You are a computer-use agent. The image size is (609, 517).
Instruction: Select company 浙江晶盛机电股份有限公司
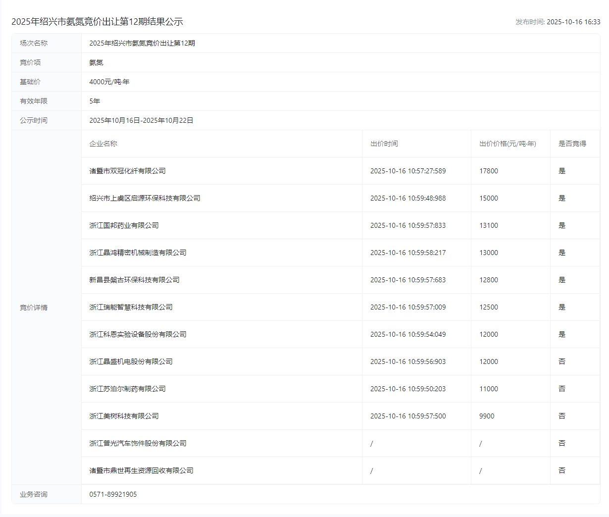(x=131, y=362)
